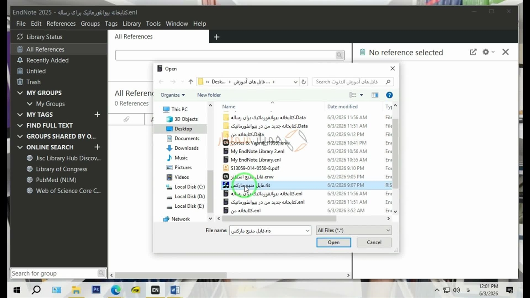Open the References menu

(x=61, y=24)
